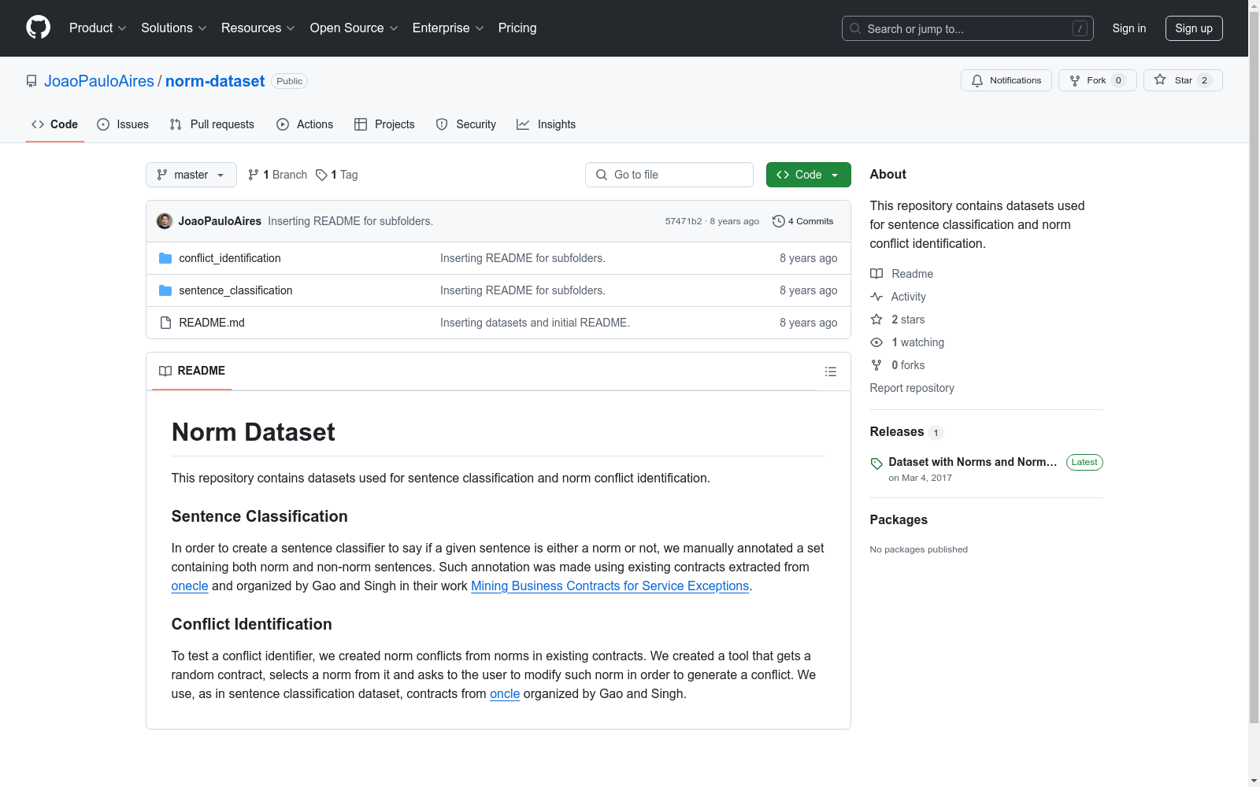This screenshot has height=787, width=1260.
Task: Open Mining Business Contracts for Service Exceptions link
Action: point(610,586)
